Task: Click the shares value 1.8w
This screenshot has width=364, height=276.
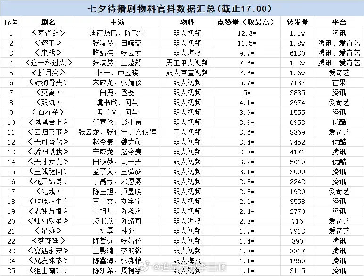Action: (x=298, y=43)
